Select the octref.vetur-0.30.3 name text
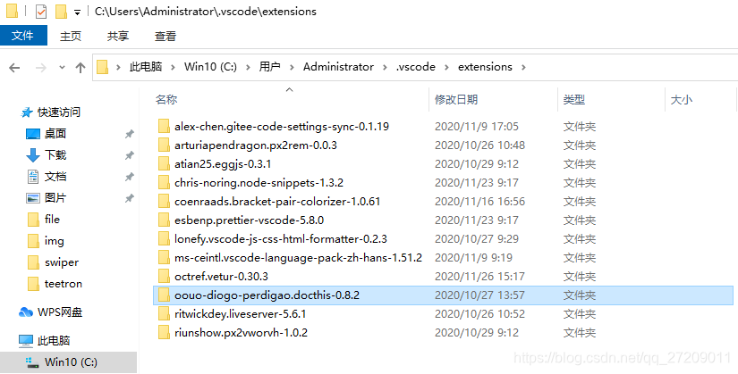This screenshot has width=738, height=374. point(221,277)
